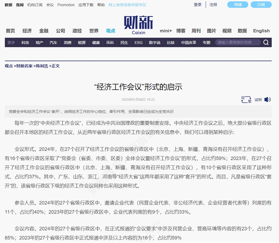Open the 视频 section
The image size is (279, 243).
[227, 31]
